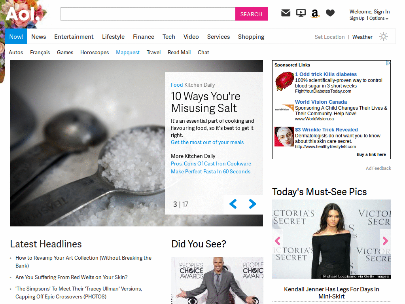Go to previous slide in main carousel

pyautogui.click(x=233, y=204)
